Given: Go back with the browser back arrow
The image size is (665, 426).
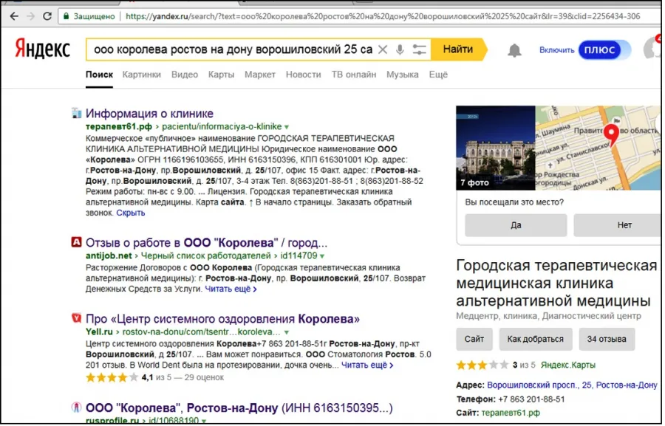Looking at the screenshot, I should point(14,16).
